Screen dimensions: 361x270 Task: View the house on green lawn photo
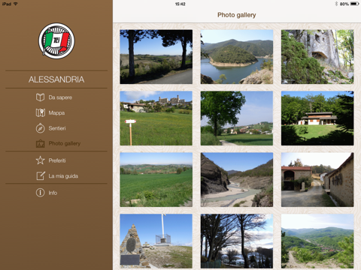317,118
